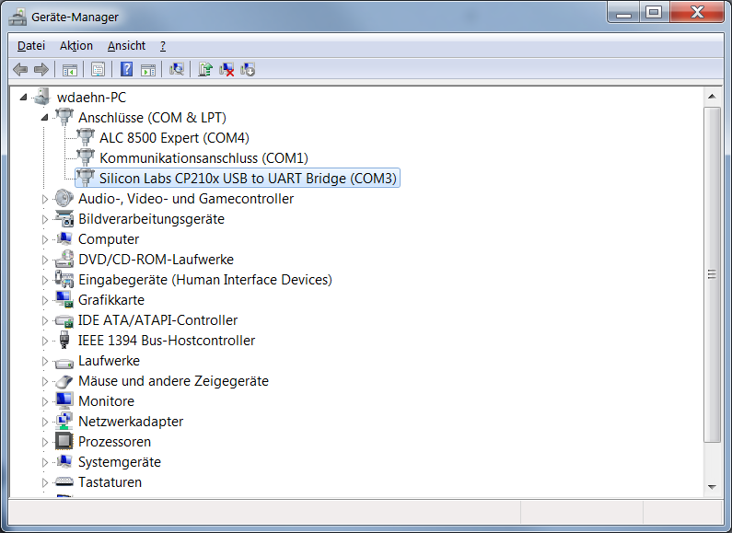Click the Properties sheet toolbar icon
Image resolution: width=732 pixels, height=533 pixels.
[98, 69]
